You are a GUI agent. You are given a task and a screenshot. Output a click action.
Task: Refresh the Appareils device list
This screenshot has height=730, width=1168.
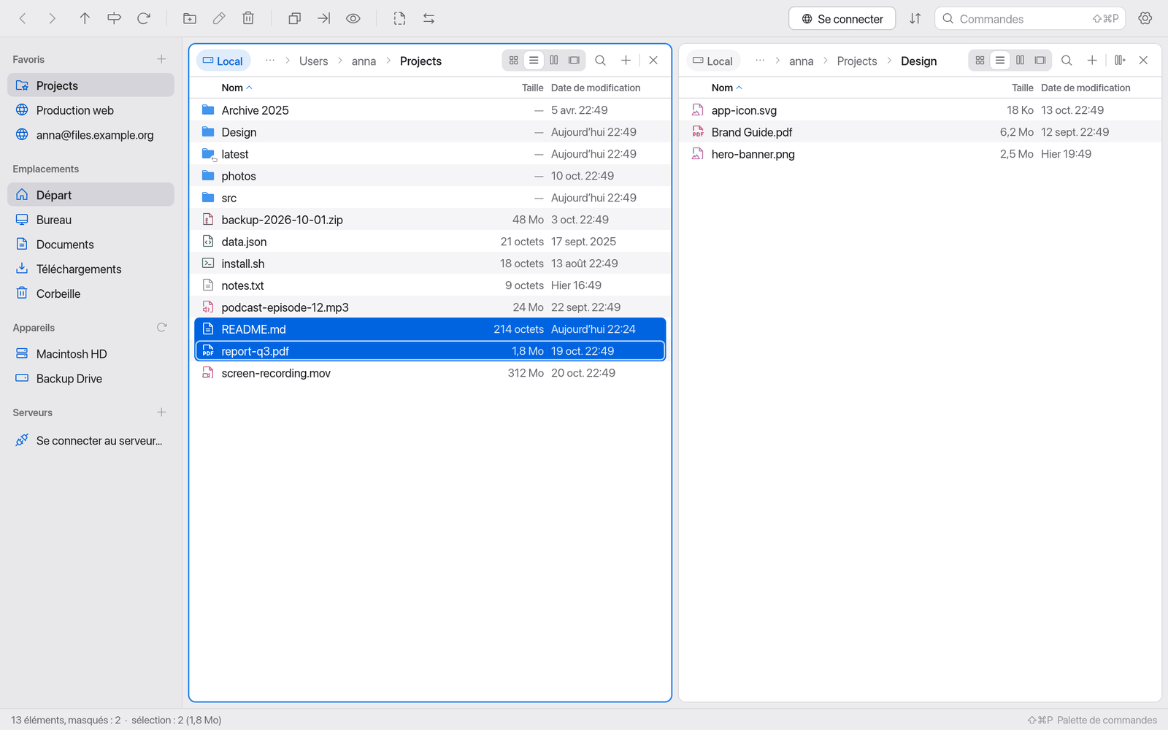point(162,327)
